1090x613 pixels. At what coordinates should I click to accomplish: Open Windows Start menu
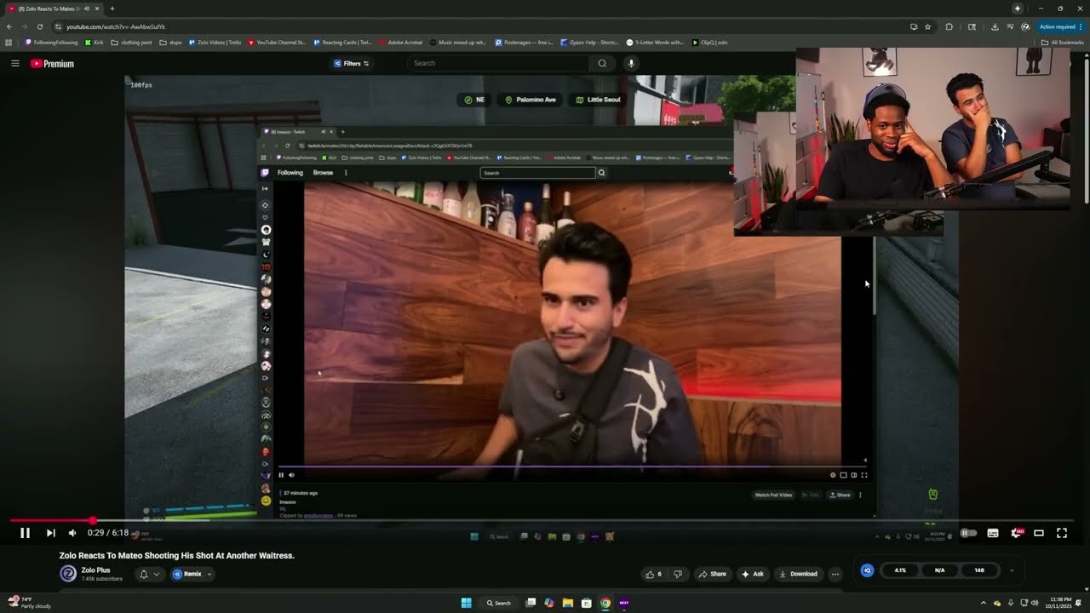[x=466, y=603]
